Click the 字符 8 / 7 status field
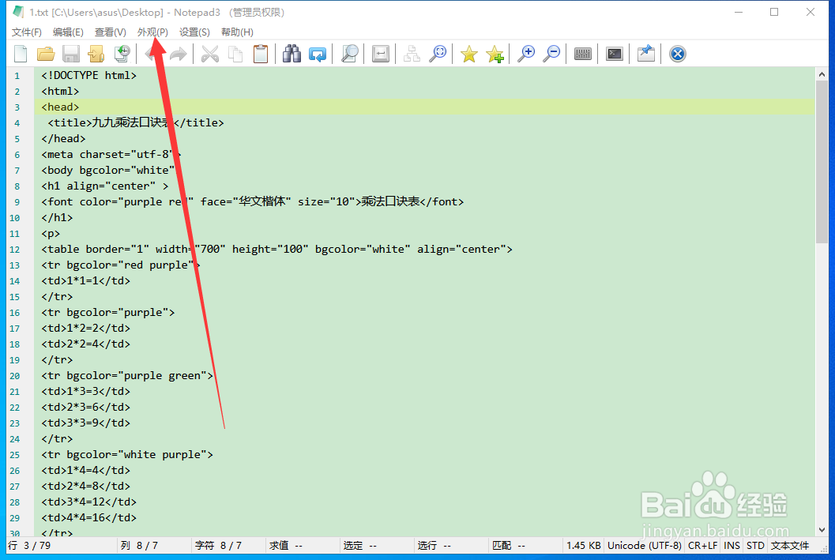The image size is (835, 560). tap(228, 545)
